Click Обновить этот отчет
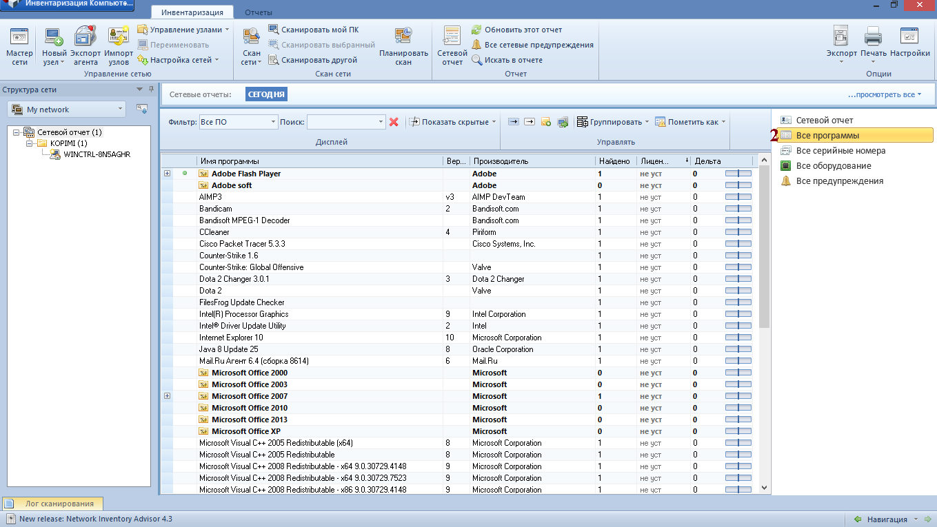Screen dimensions: 937x527 click(x=517, y=30)
